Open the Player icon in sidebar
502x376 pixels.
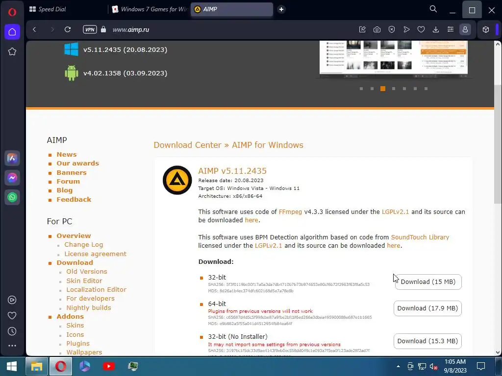12,300
